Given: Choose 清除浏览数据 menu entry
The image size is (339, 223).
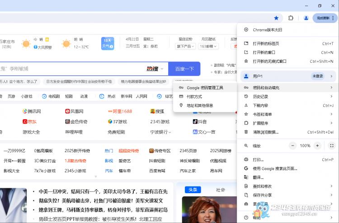Looking at the screenshot, I should 288,132.
